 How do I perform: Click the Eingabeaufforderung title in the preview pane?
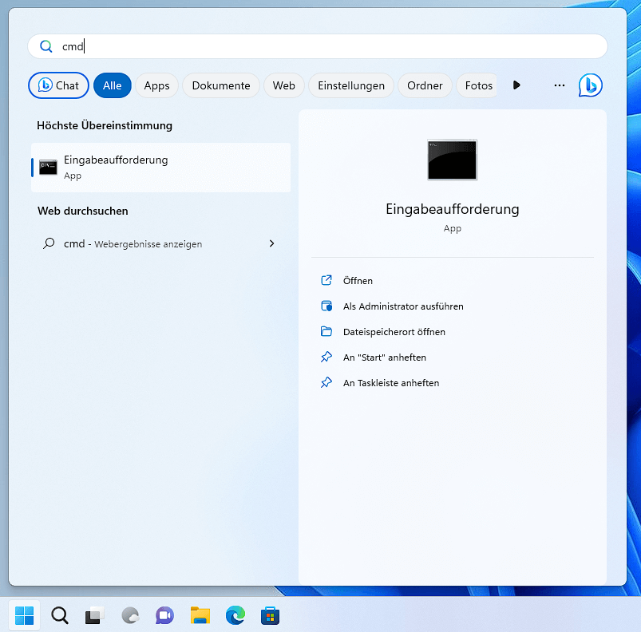(x=453, y=209)
